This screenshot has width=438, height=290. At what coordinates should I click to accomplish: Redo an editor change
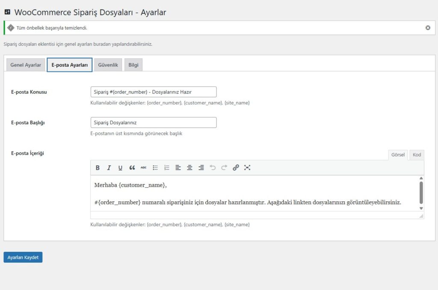coord(224,167)
